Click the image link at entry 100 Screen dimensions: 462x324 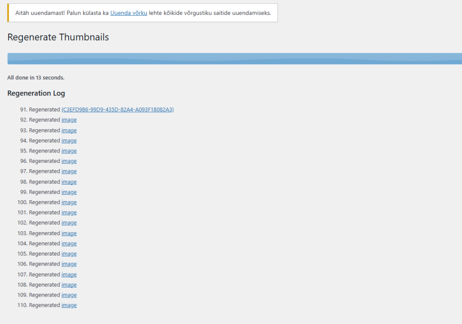[69, 202]
